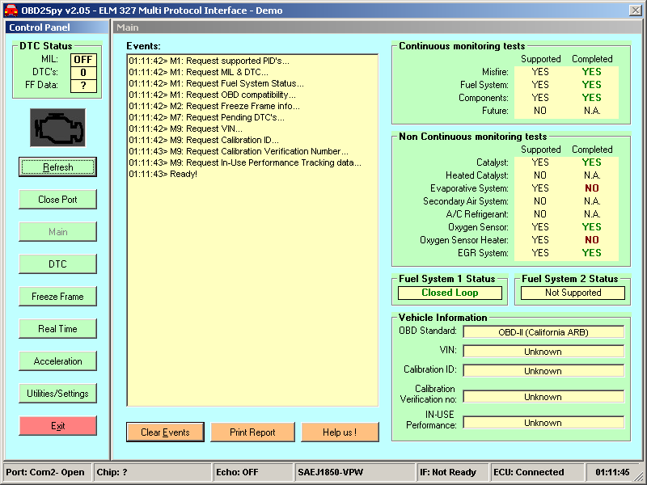Click Fuel System 2 Not Supported field
This screenshot has height=485, width=647.
[x=573, y=293]
